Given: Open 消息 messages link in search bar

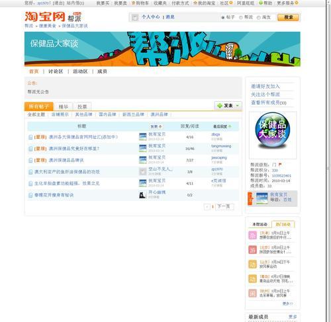Looking at the screenshot, I should point(170,17).
